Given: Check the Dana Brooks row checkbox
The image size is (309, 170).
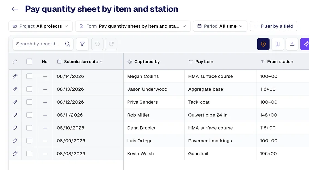Looking at the screenshot, I should tap(29, 128).
